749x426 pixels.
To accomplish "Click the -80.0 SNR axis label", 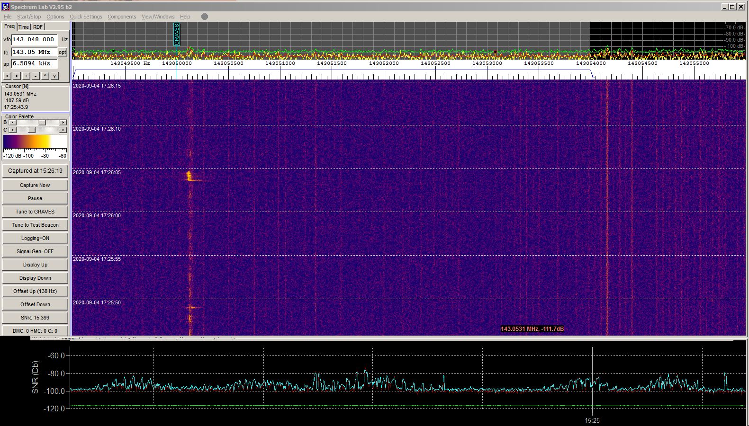I will pos(56,373).
